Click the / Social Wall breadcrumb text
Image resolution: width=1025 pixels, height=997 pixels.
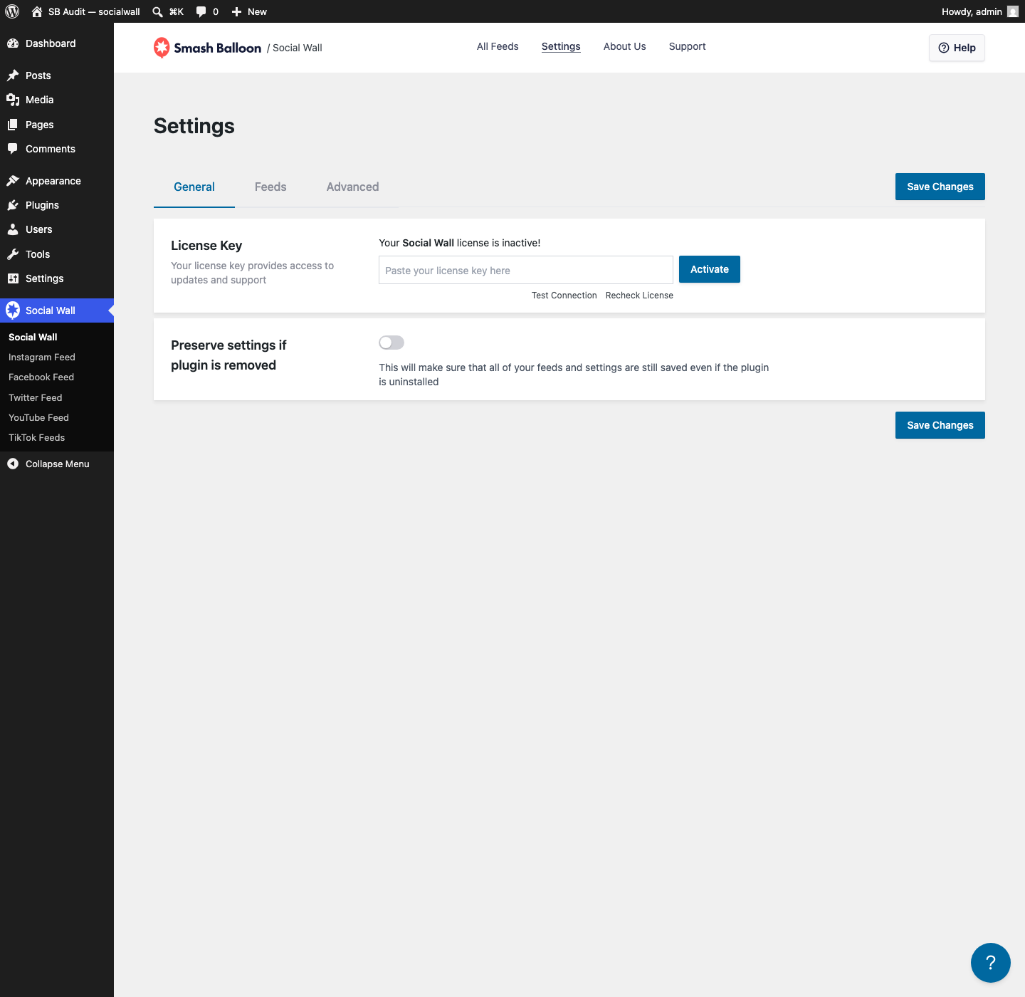click(x=295, y=48)
